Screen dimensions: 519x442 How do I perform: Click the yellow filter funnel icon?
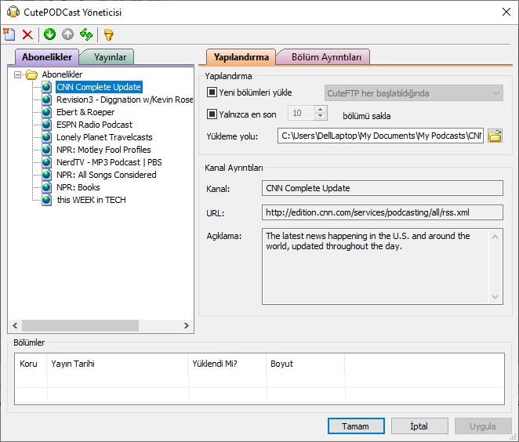pyautogui.click(x=108, y=34)
